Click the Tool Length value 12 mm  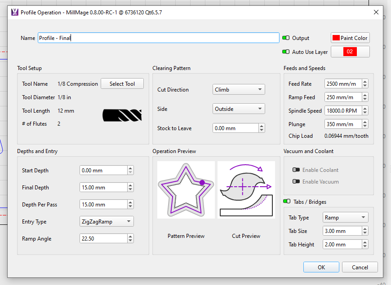(66, 110)
